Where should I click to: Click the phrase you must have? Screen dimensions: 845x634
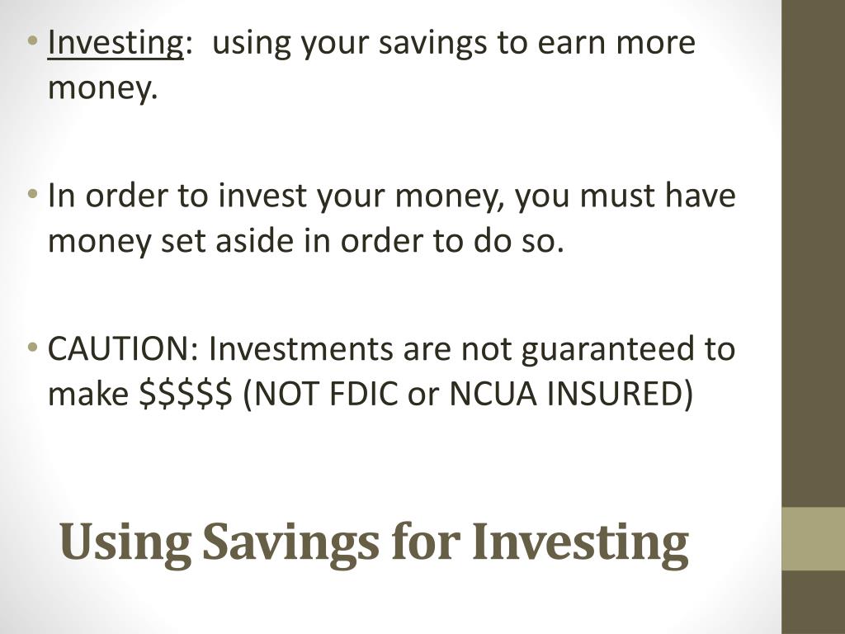pyautogui.click(x=625, y=197)
